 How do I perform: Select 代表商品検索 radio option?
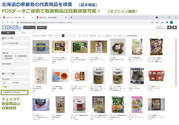tap(16, 56)
